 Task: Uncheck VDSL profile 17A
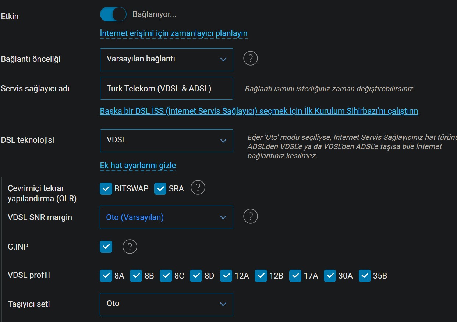point(295,276)
